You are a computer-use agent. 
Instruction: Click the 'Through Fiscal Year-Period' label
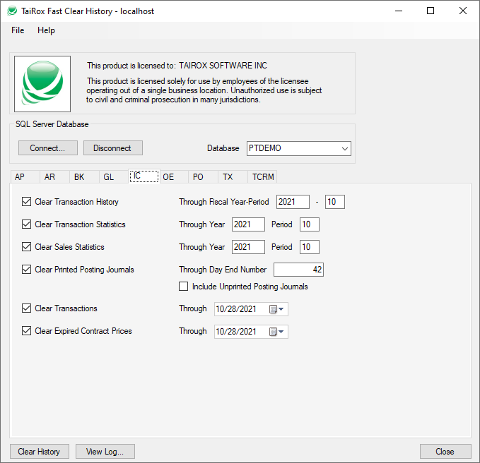coord(224,202)
